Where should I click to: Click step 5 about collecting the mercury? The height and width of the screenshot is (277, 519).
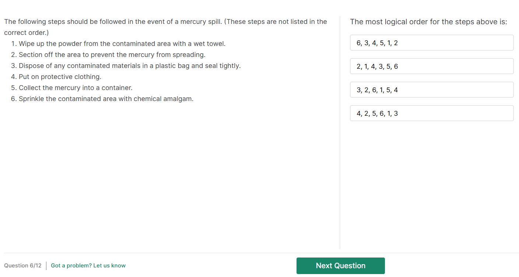coord(76,88)
